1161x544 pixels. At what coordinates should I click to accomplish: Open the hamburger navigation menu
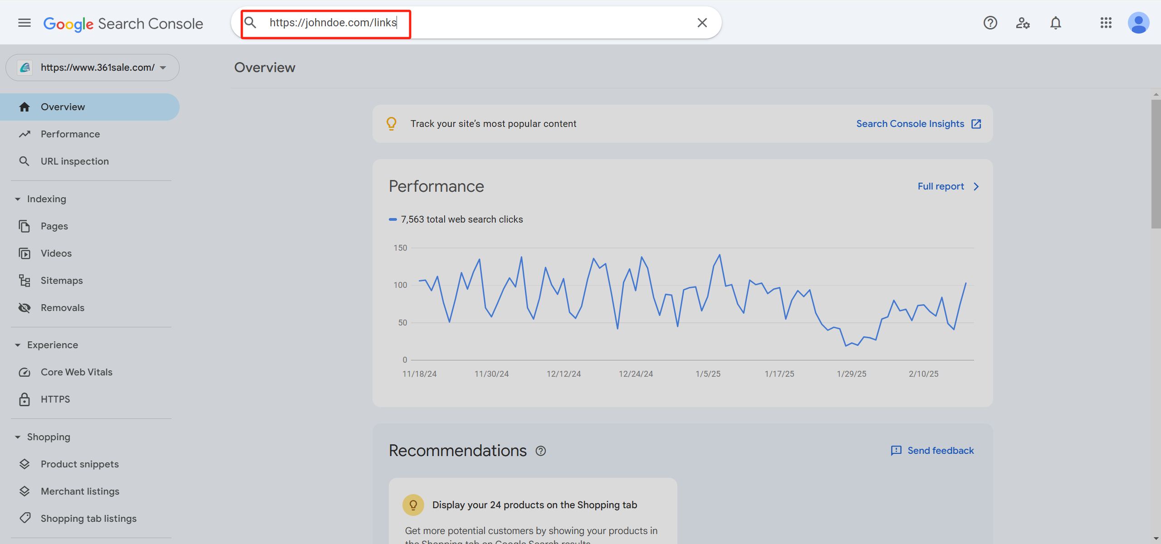pyautogui.click(x=24, y=22)
